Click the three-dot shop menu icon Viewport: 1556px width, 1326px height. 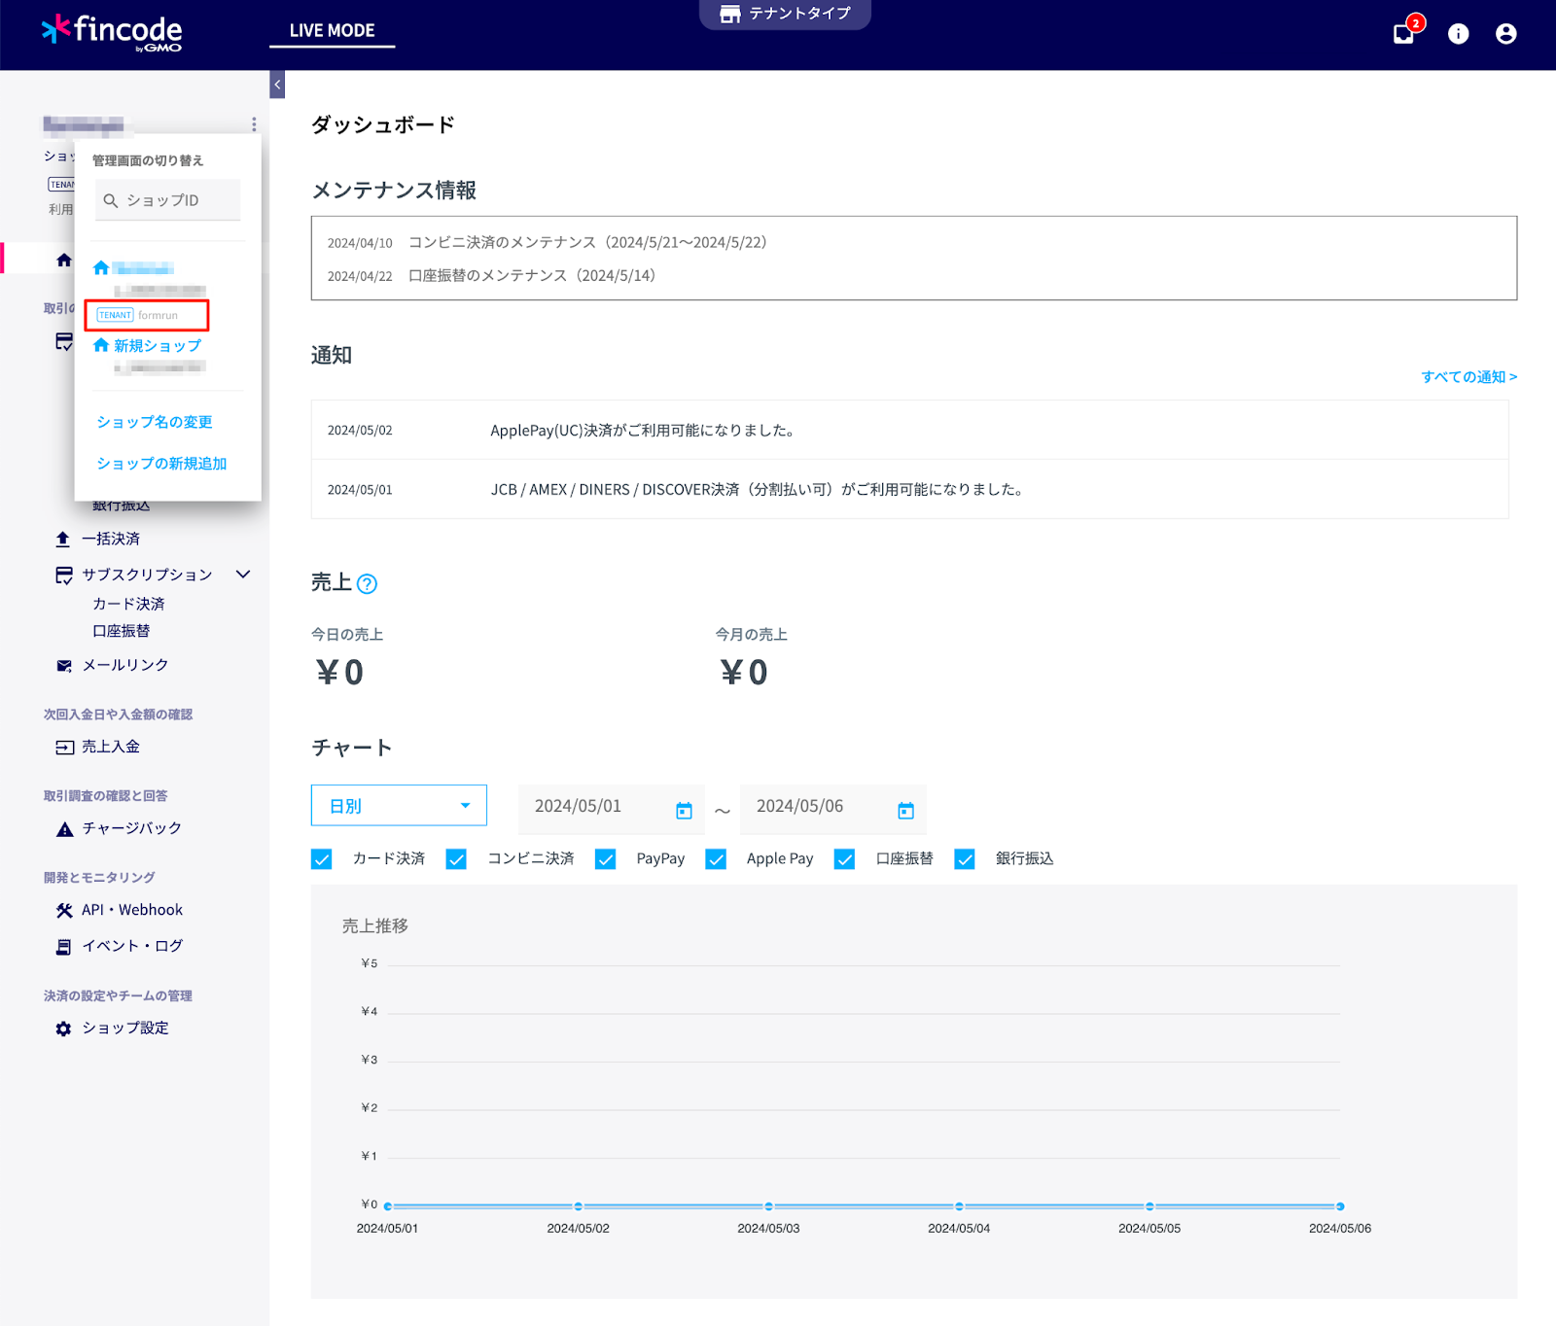tap(254, 124)
